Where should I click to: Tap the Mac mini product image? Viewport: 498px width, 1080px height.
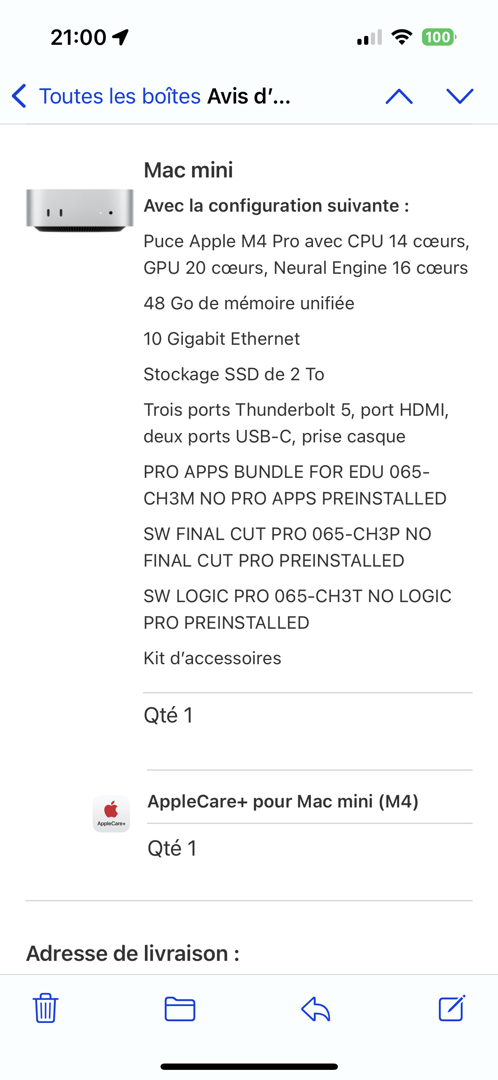click(79, 210)
